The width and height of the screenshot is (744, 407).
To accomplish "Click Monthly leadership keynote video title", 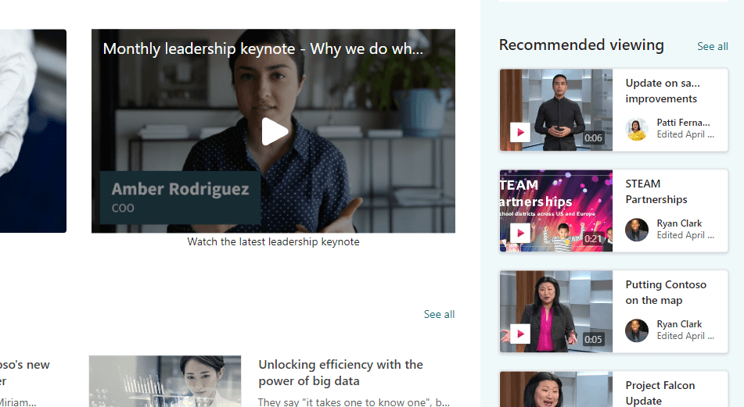I will (x=263, y=48).
